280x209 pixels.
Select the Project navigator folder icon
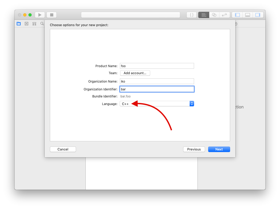(x=19, y=24)
